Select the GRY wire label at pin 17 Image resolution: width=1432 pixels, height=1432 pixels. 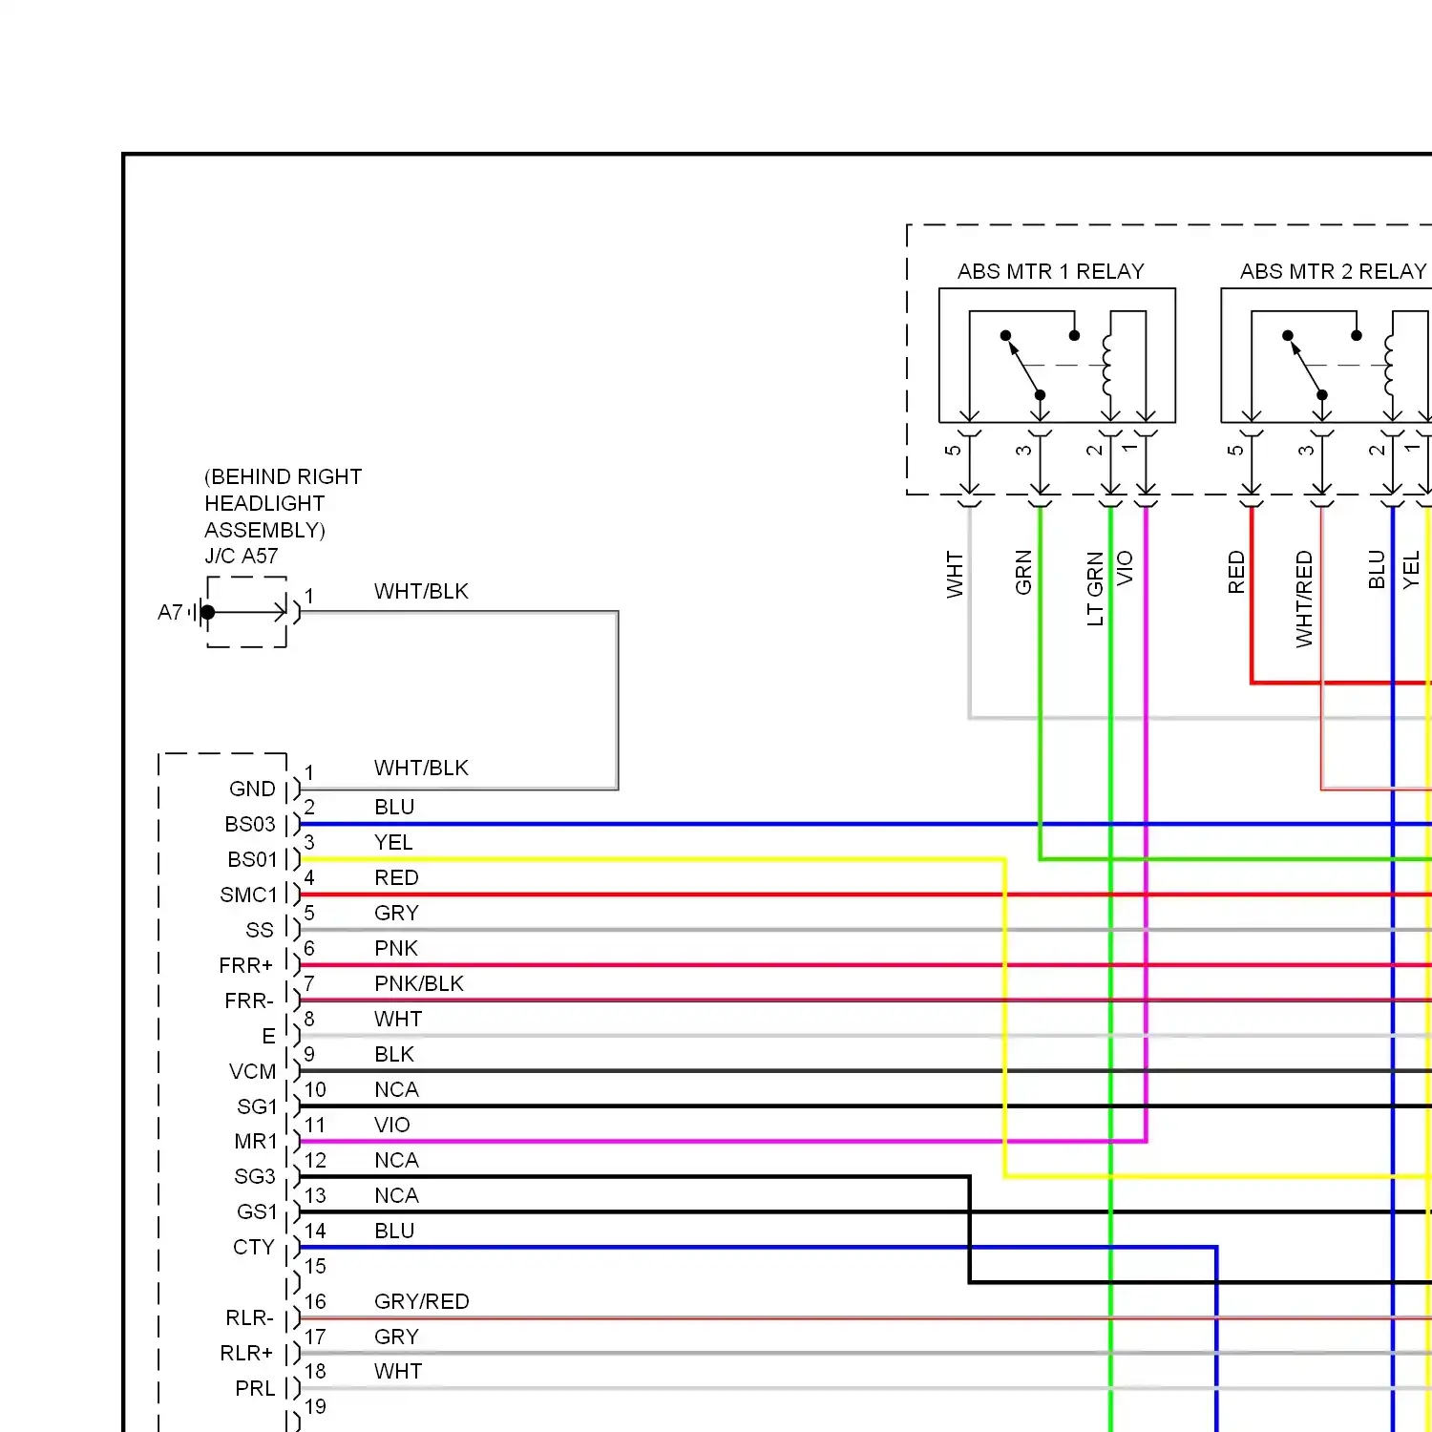tap(396, 1337)
